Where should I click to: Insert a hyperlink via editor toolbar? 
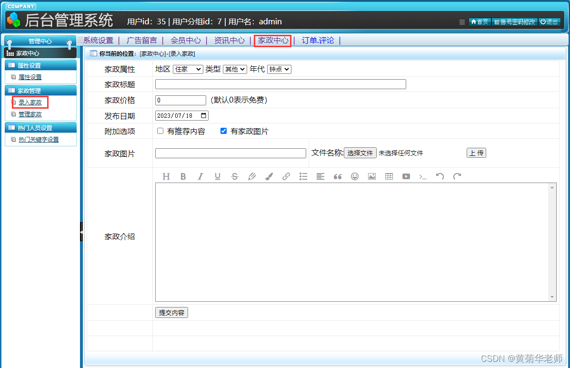[x=286, y=176]
